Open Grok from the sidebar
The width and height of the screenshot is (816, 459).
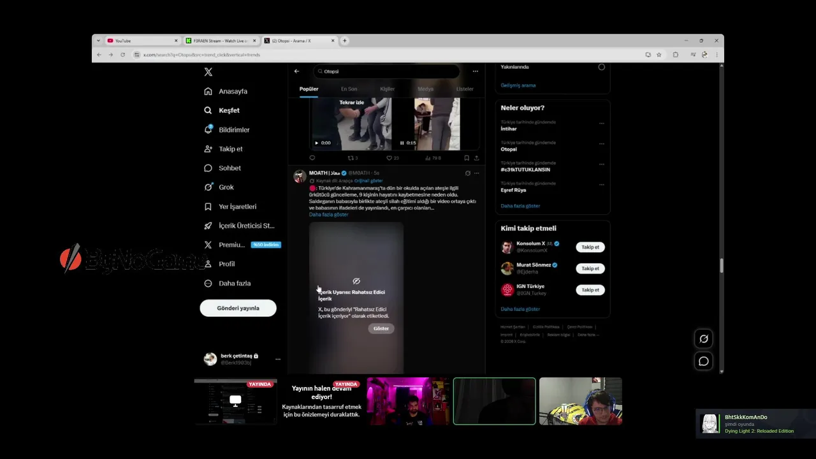tap(219, 187)
